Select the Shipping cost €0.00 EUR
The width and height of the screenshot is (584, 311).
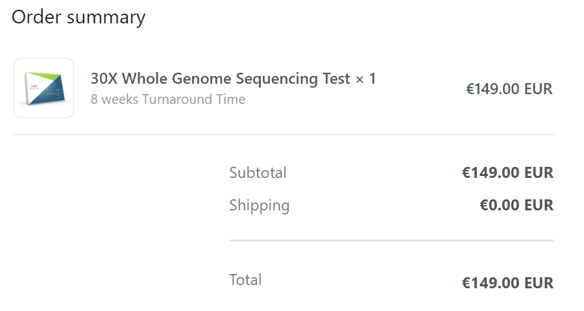click(x=517, y=206)
